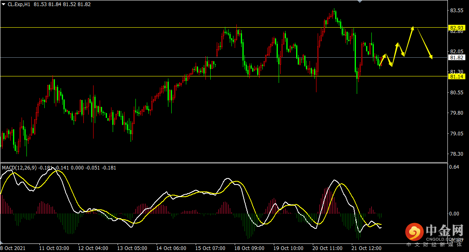Click the 14 Oct 06:00 time label

click(x=171, y=248)
